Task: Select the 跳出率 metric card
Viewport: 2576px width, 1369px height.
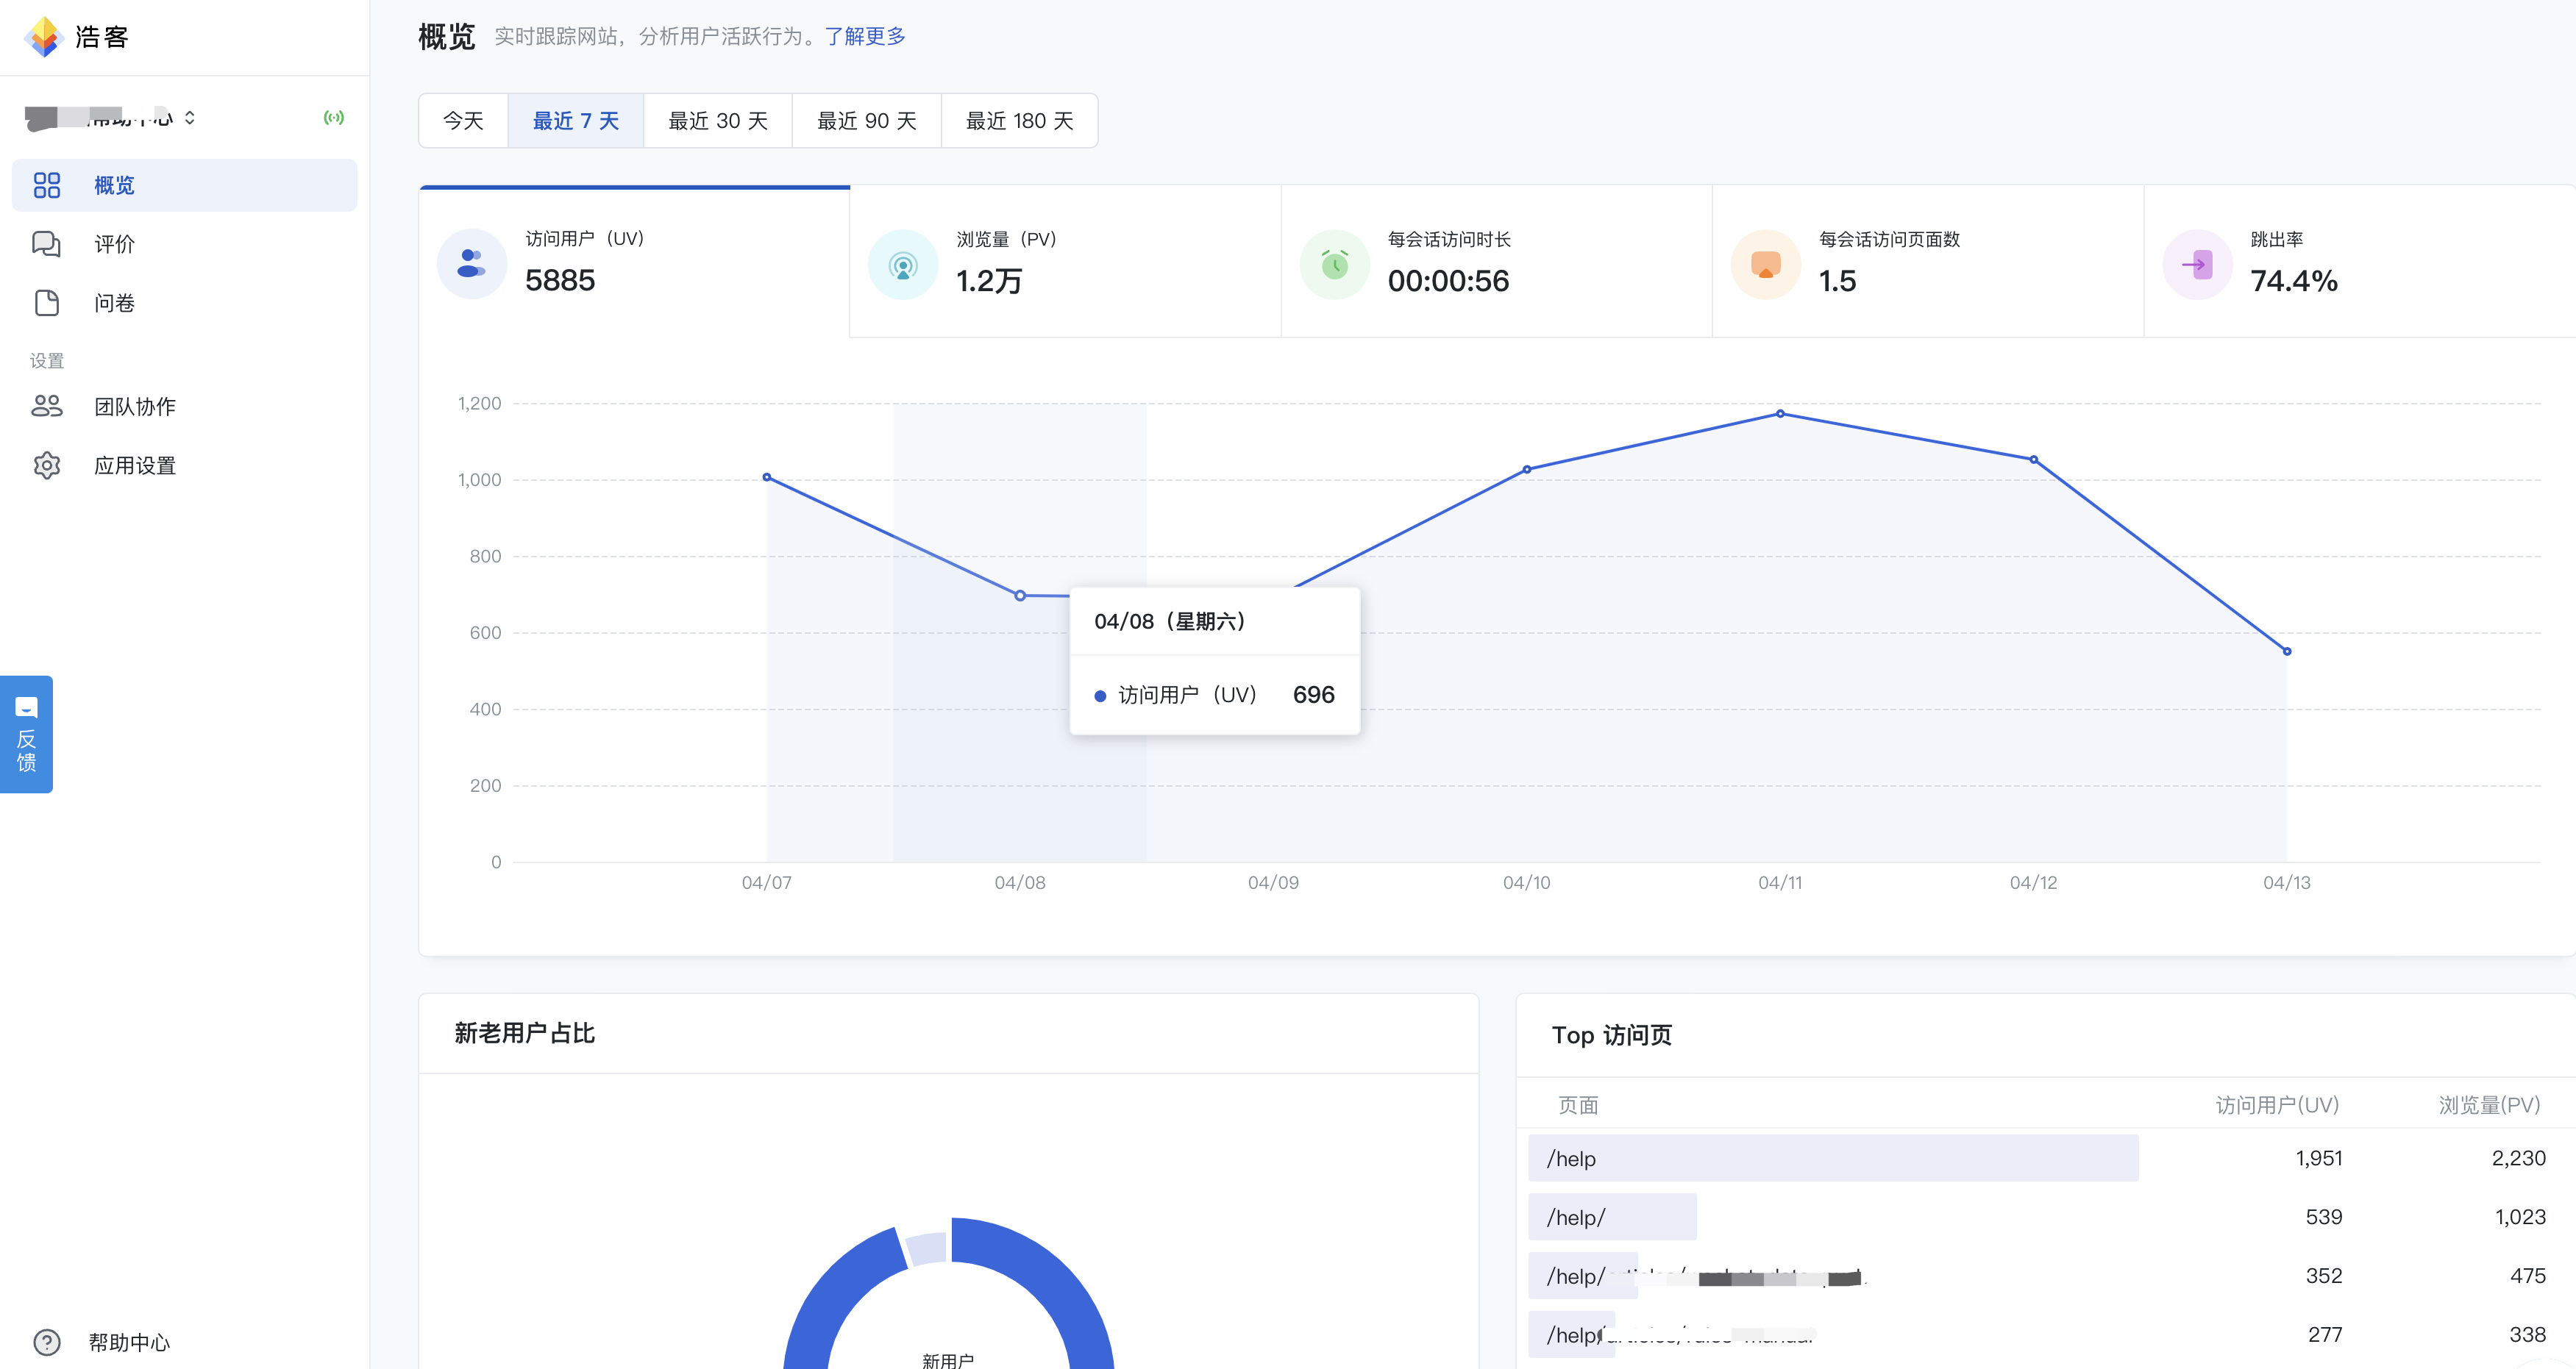Action: click(x=2360, y=262)
